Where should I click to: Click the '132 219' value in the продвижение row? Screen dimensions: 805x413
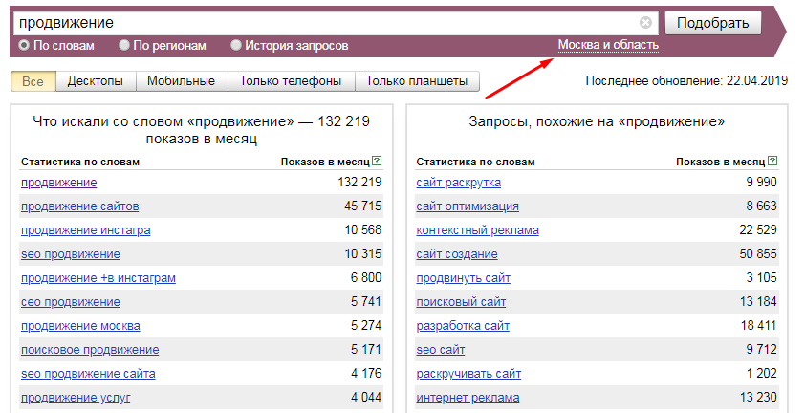click(359, 182)
